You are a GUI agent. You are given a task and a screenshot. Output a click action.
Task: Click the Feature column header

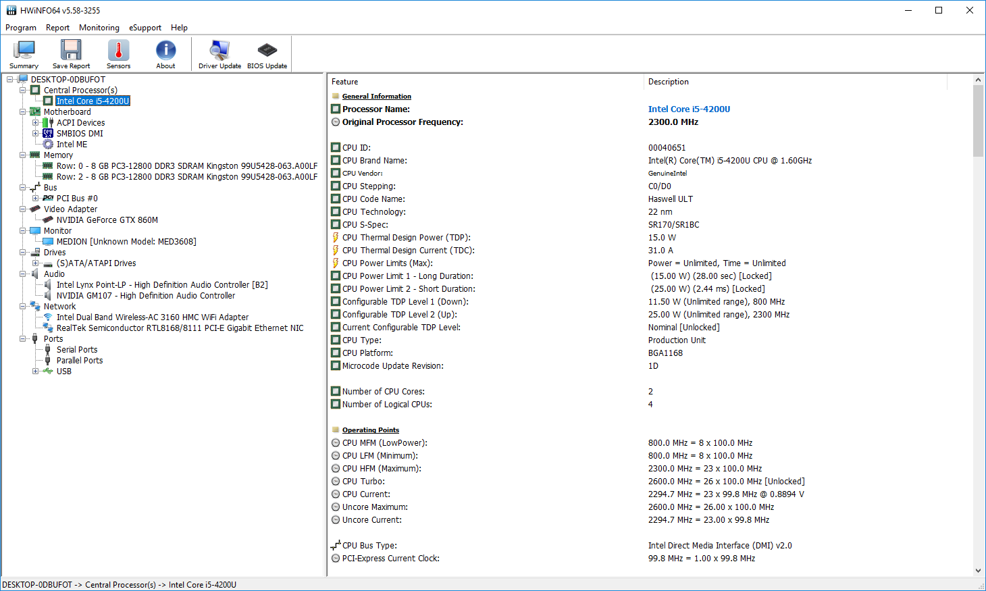pos(486,82)
